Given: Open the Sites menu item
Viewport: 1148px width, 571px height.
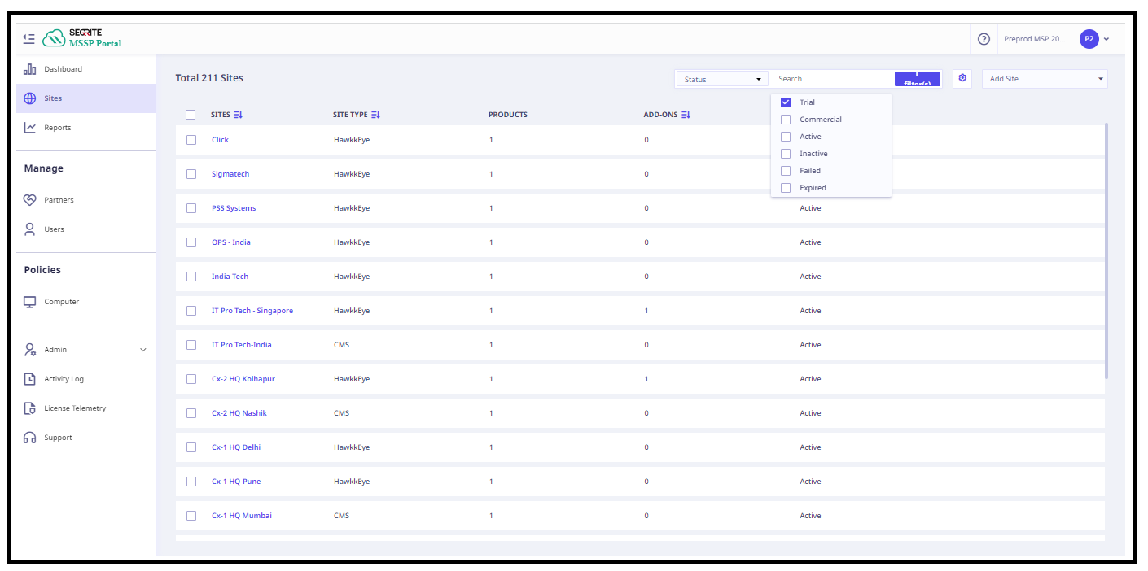Looking at the screenshot, I should [x=85, y=98].
